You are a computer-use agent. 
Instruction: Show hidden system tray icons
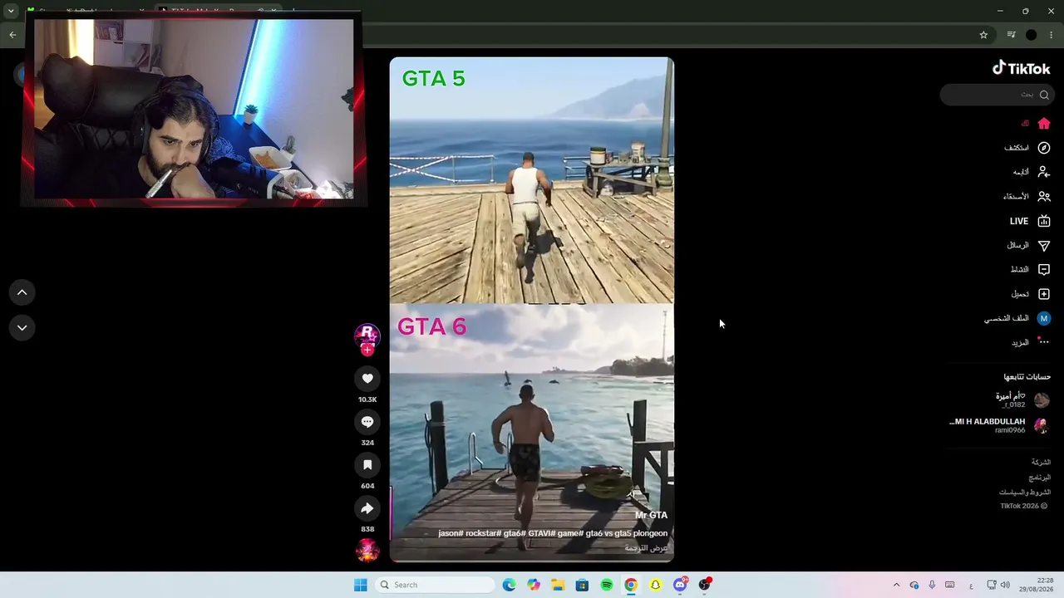point(896,585)
